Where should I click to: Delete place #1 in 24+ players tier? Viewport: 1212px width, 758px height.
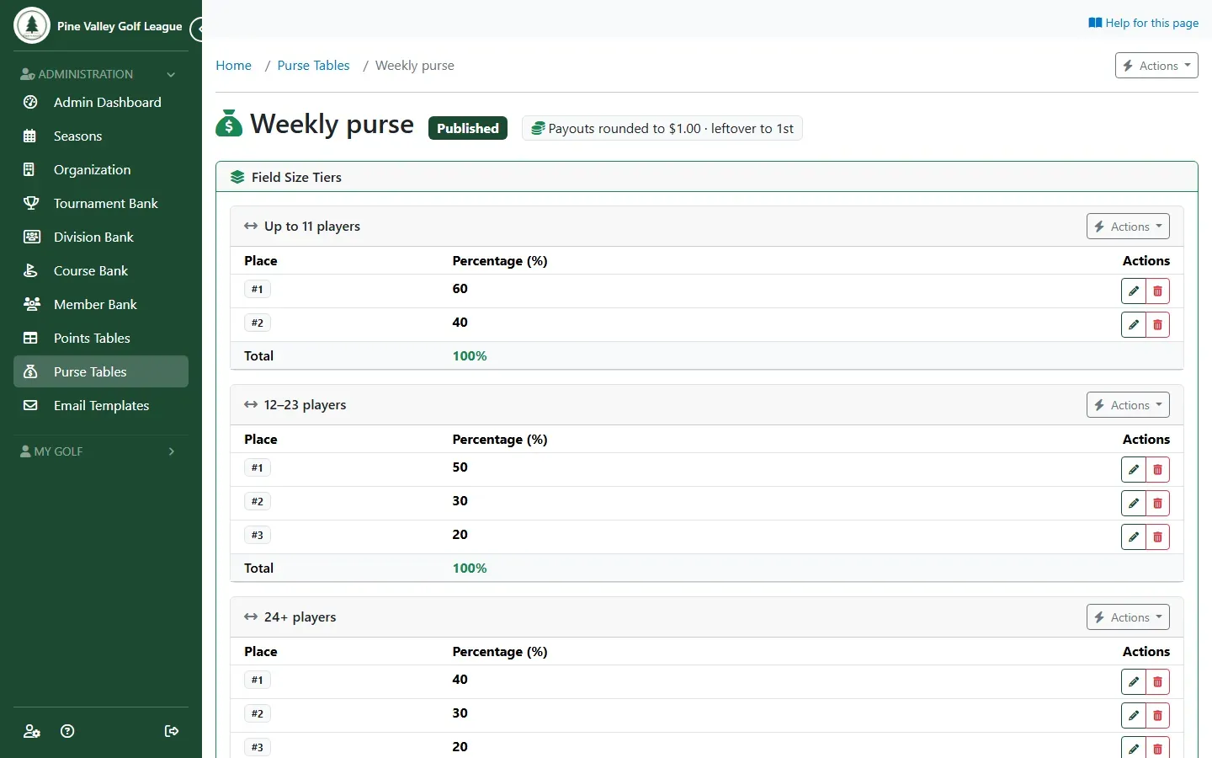(x=1158, y=682)
